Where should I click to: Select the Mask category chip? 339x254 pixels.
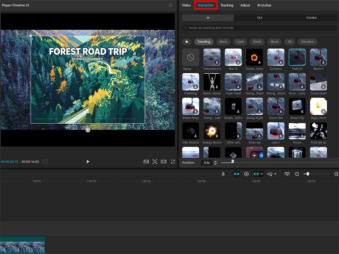(x=275, y=41)
